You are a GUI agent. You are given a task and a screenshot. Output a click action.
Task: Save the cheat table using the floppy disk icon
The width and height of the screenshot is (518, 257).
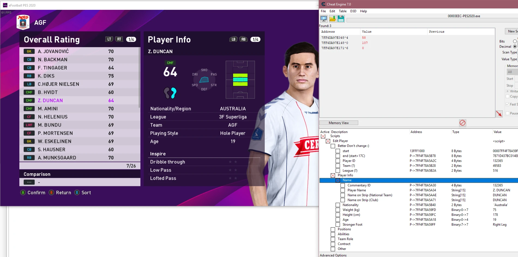tap(341, 19)
